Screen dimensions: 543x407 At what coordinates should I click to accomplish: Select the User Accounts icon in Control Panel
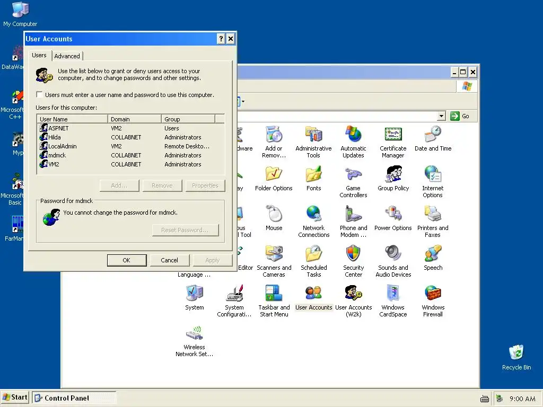pyautogui.click(x=313, y=294)
